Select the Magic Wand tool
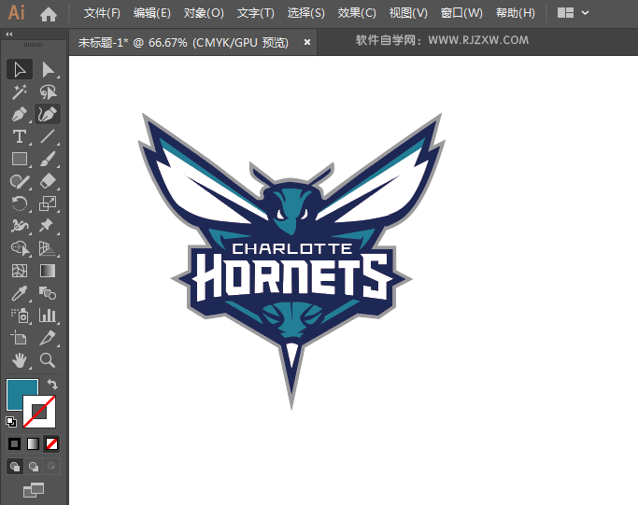This screenshot has width=638, height=505. [x=19, y=91]
